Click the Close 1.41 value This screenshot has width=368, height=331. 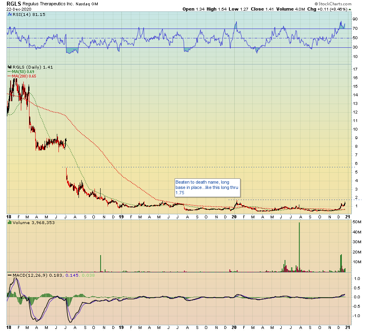pos(262,9)
